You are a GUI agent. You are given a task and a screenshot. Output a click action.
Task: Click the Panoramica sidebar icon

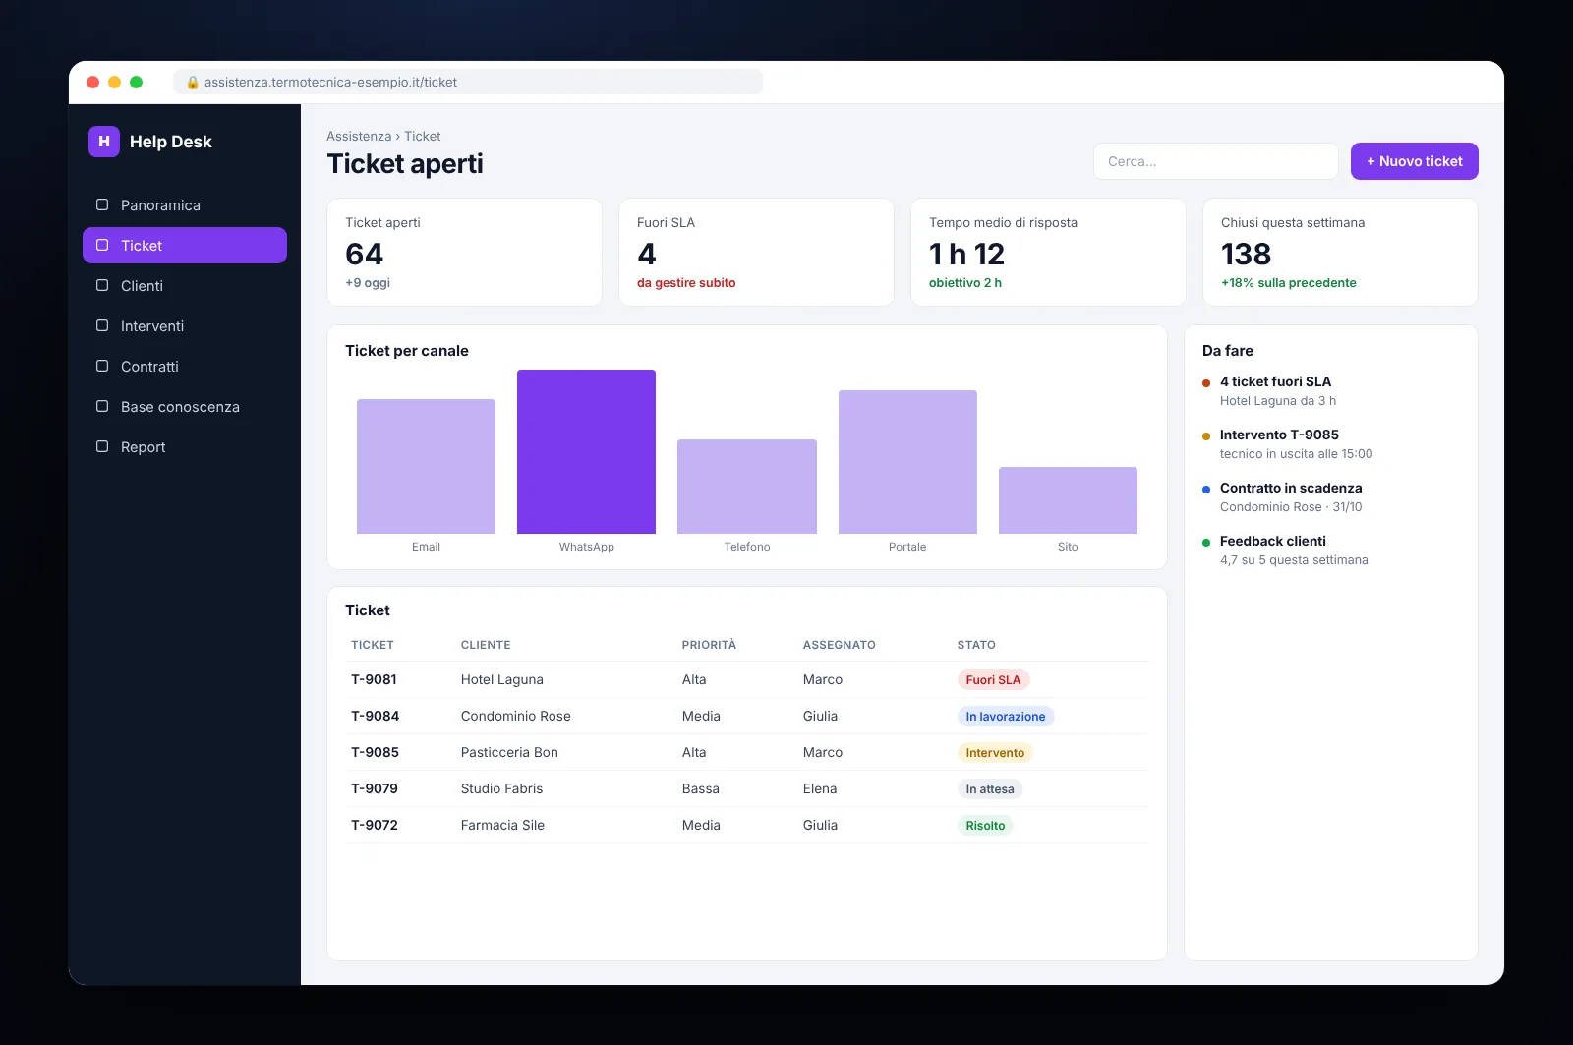[x=102, y=204]
